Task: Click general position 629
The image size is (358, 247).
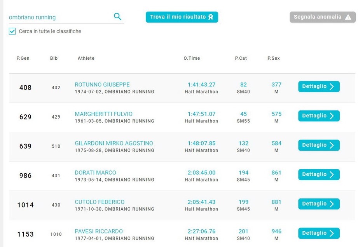Action: (25, 117)
